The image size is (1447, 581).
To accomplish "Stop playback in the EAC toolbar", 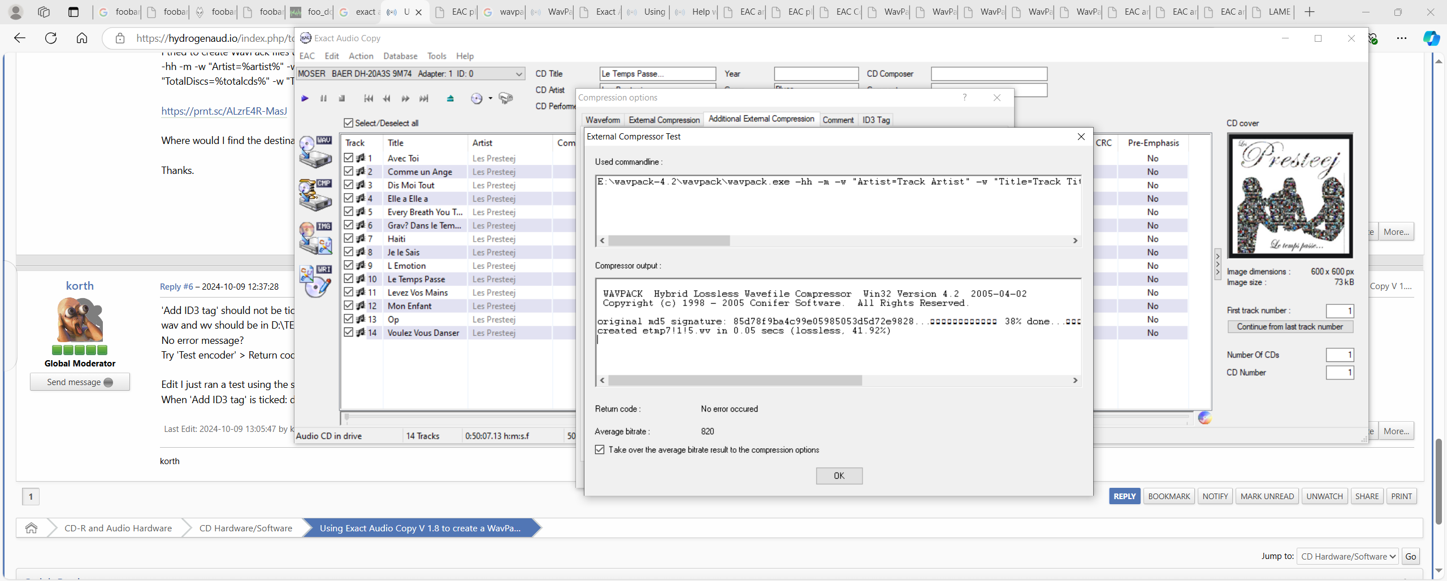I will pos(342,98).
